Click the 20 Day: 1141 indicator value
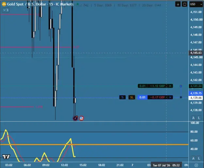The height and width of the screenshot is (168, 204). [151, 5]
